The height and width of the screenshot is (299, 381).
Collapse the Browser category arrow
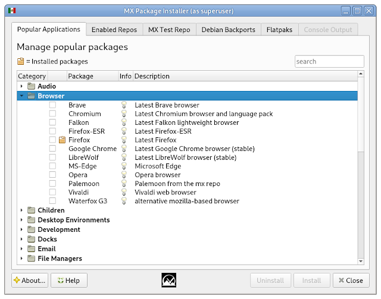point(21,96)
